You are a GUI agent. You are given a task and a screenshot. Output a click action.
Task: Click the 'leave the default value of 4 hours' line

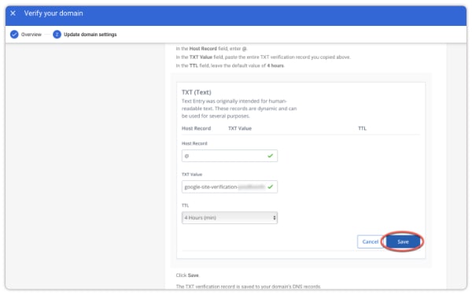230,65
